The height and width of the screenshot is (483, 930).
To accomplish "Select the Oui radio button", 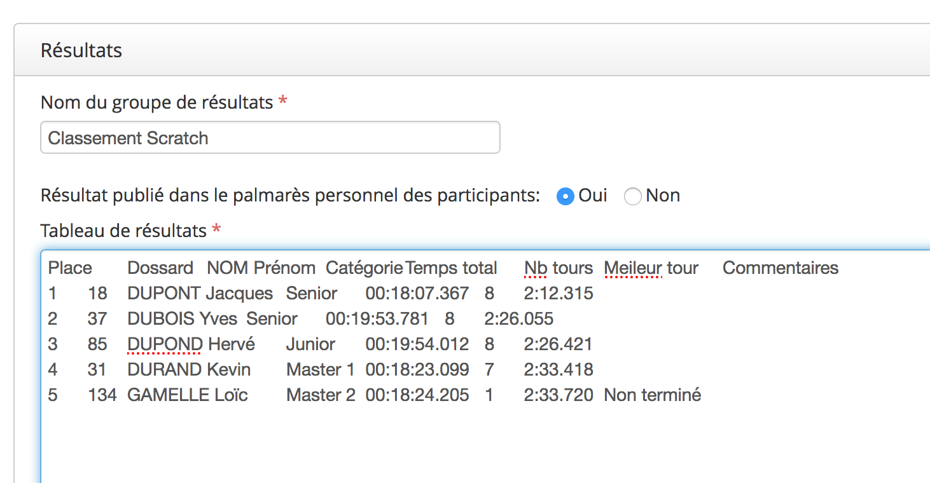I will [x=565, y=196].
